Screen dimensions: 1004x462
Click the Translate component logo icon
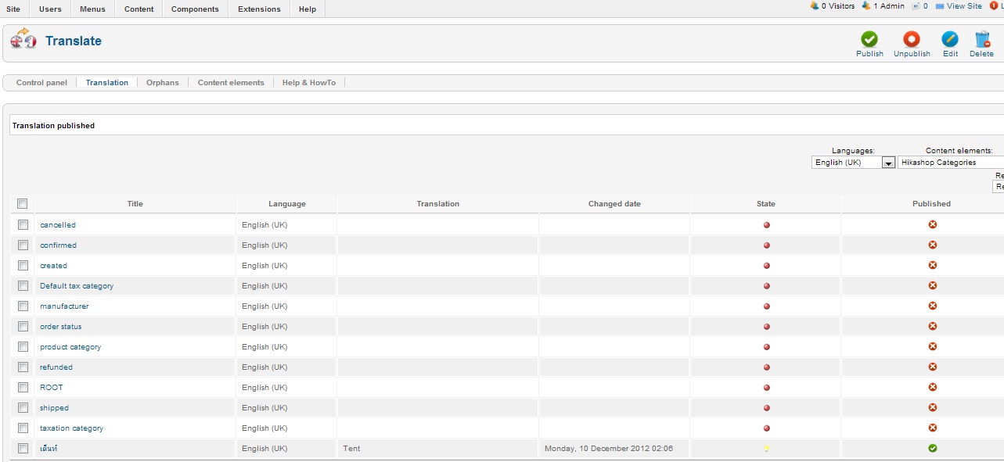(x=23, y=40)
